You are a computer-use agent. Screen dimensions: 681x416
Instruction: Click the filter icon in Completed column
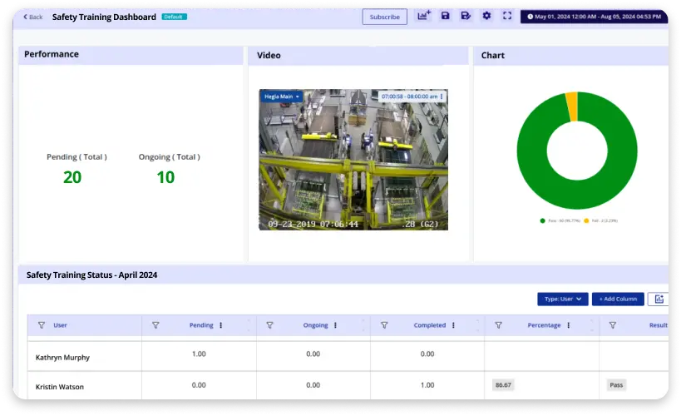pos(384,325)
